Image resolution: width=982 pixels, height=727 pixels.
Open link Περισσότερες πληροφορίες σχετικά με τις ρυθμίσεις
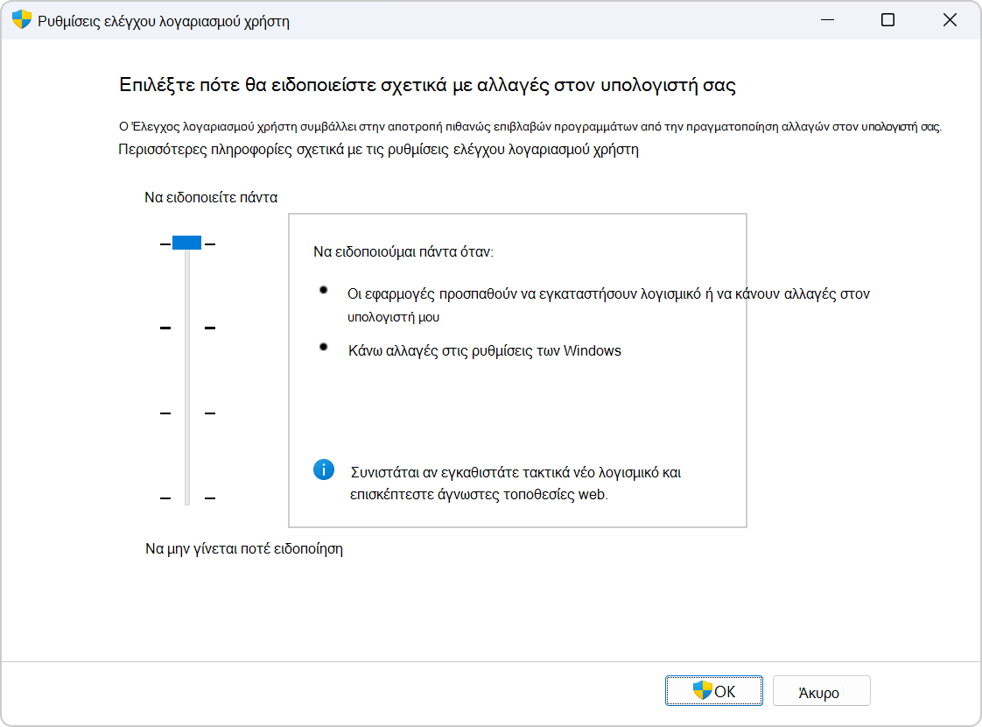coord(378,150)
